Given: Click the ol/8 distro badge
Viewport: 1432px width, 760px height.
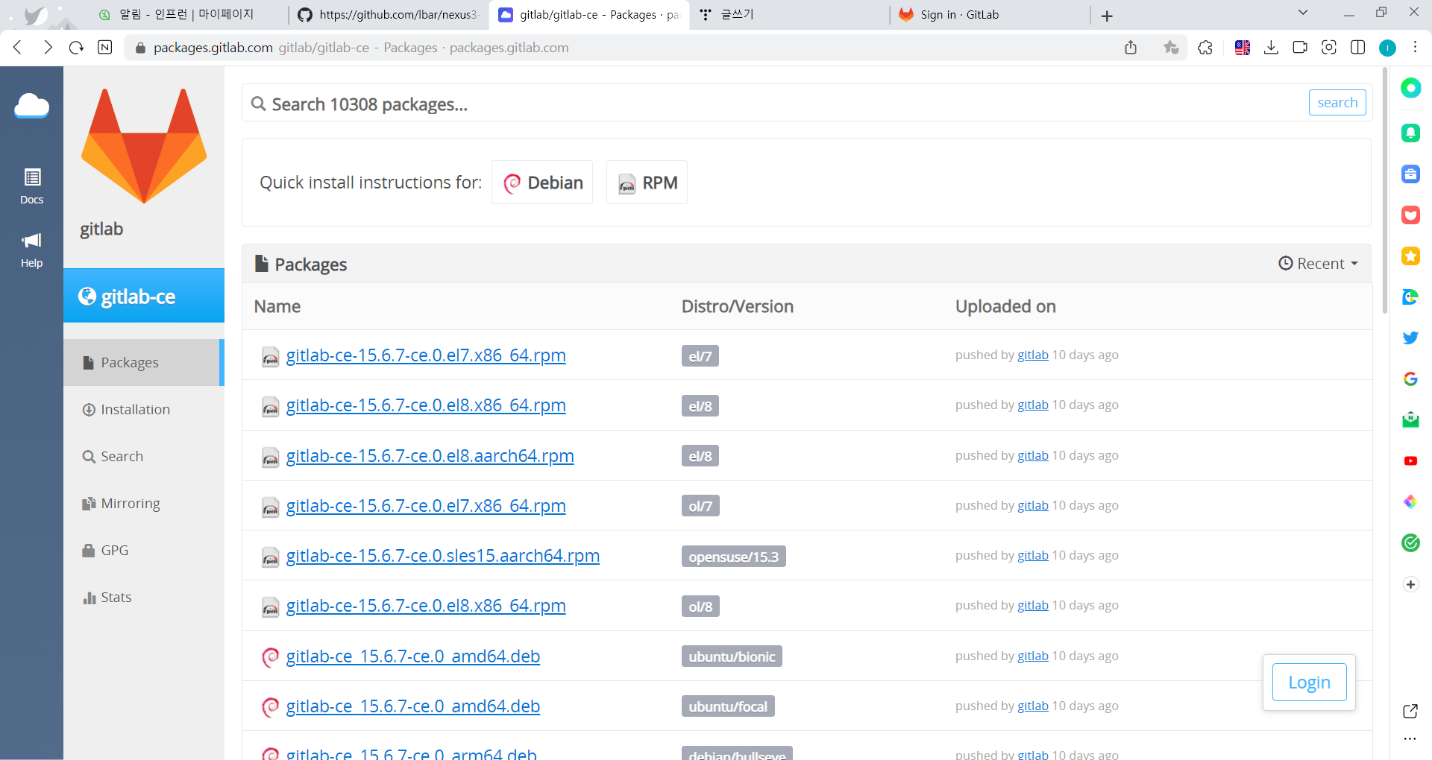Looking at the screenshot, I should (700, 607).
